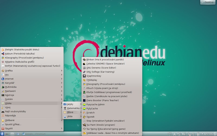Click the Desktop toolbox button

click(208, 2)
